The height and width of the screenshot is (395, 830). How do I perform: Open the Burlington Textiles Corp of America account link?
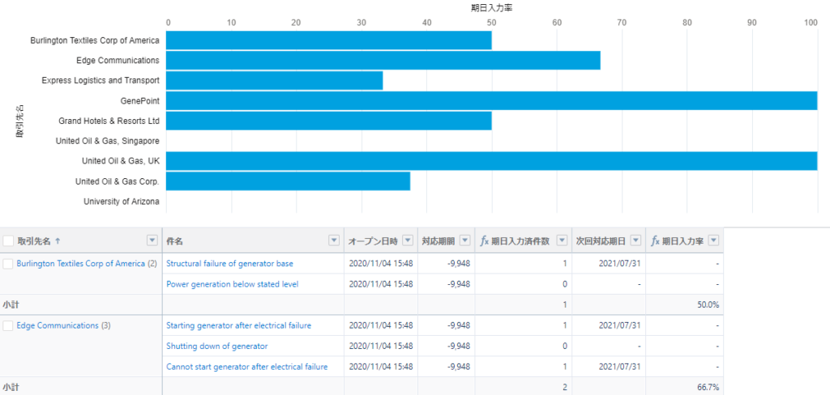coord(80,263)
